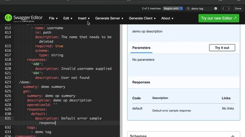
Task: Click the editor/preview split divider handle
Action: pyautogui.click(x=121, y=81)
